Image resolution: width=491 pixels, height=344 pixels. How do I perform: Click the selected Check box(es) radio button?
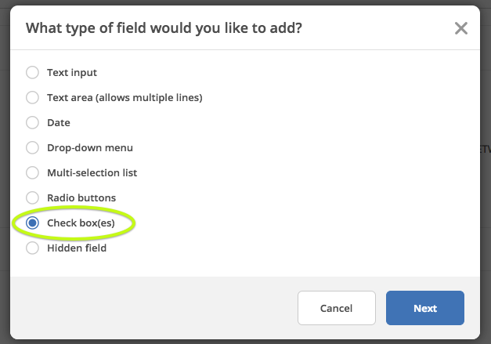32,223
